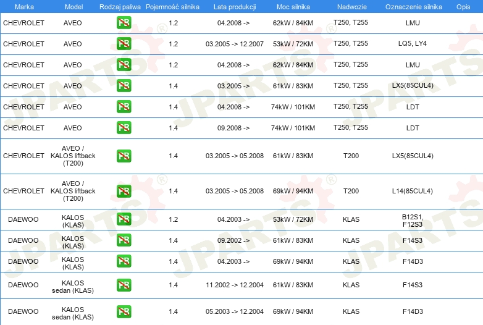
Task: Select 'T250, T255' in the LQ5, LY4 row
Action: (351, 43)
